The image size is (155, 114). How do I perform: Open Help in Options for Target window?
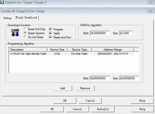[x=142, y=109]
